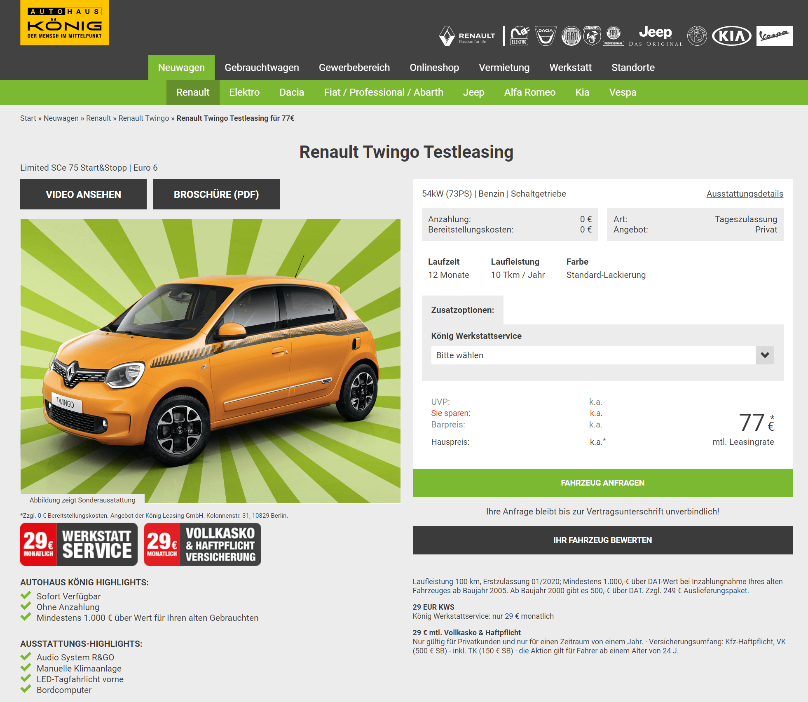Download the Broschüre (PDF)

coord(216,194)
